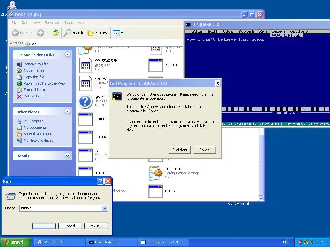Click Delete this file task
The image size is (330, 247).
pos(35,96)
